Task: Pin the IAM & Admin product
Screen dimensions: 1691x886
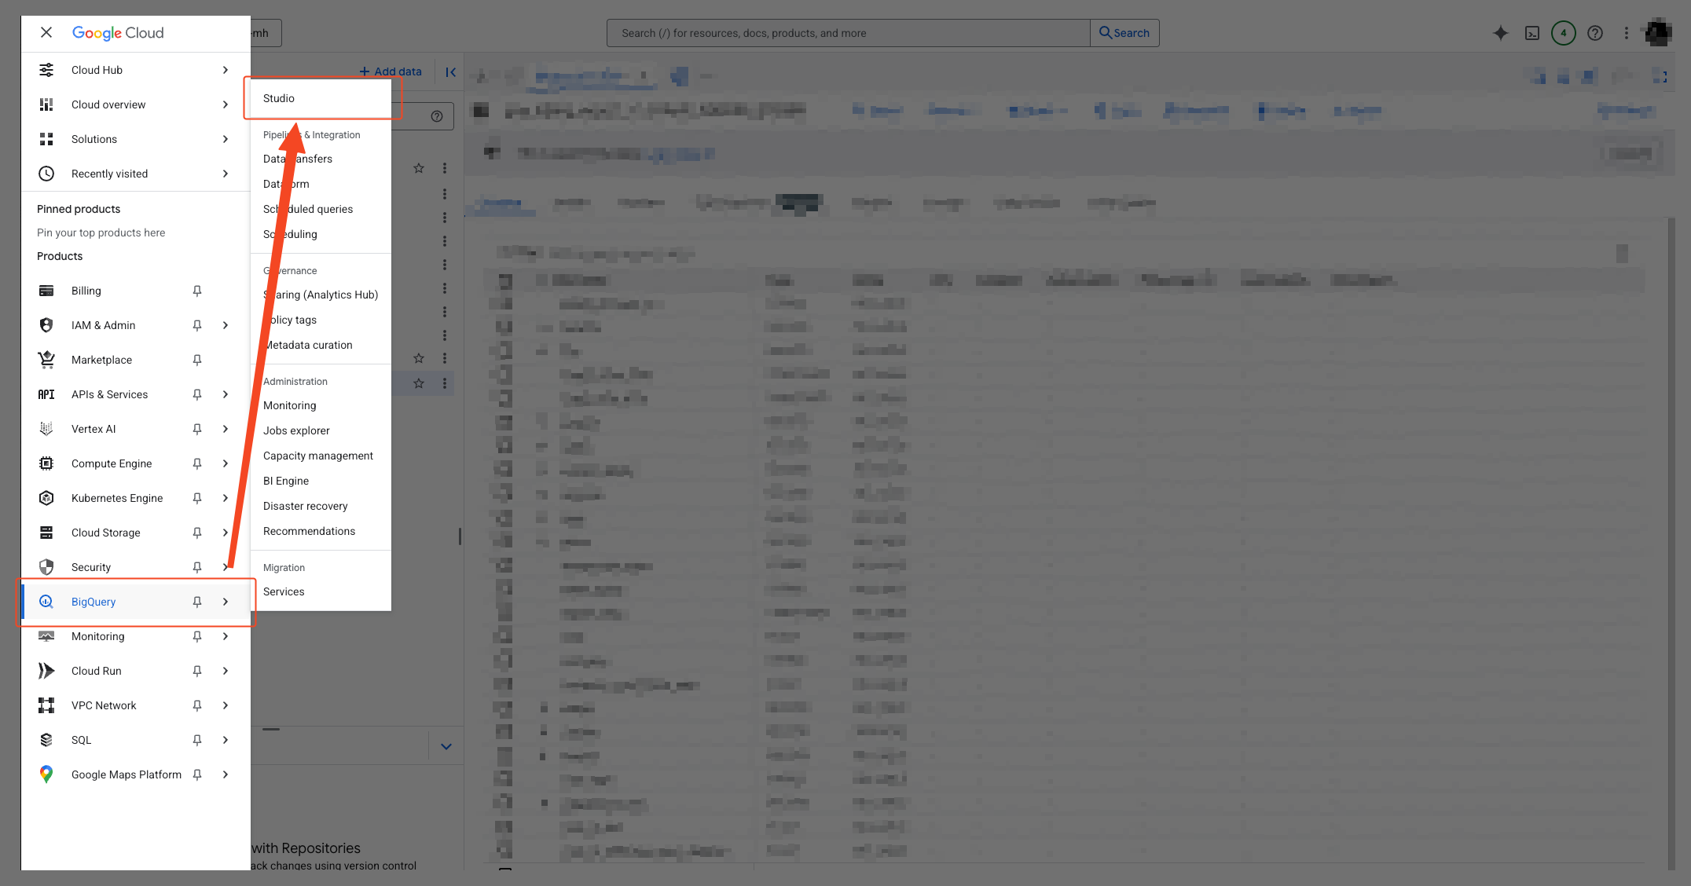Action: coord(197,325)
